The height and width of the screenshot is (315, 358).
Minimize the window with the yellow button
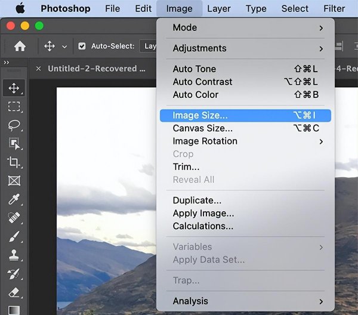25,26
